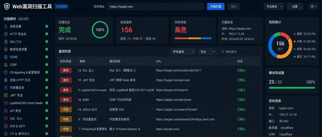Image resolution: width=322 pixels, height=137 pixels.
Task: Select module number 6 CSRF icon
Action: [6, 65]
